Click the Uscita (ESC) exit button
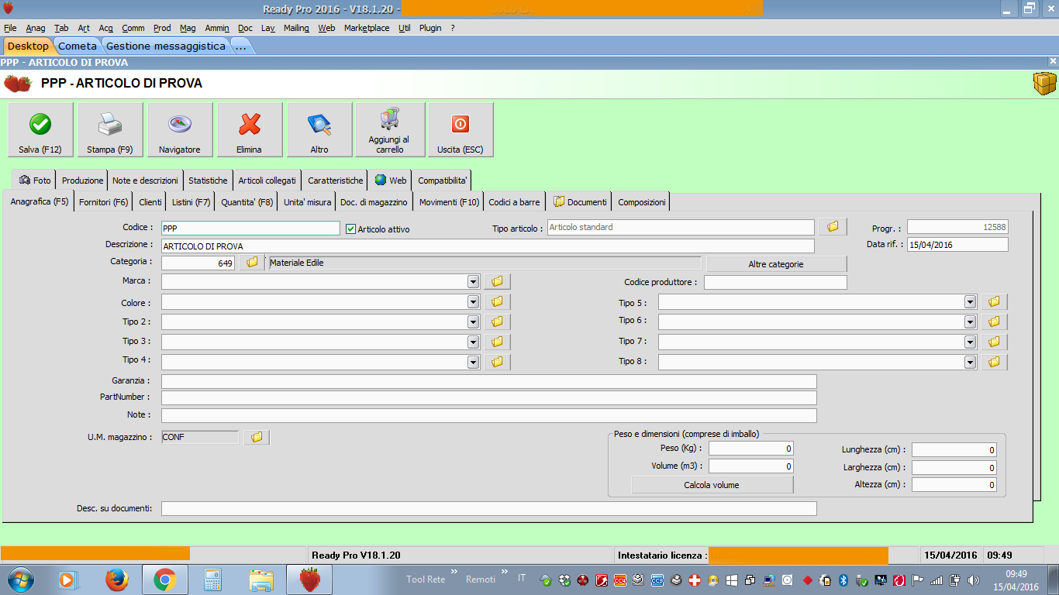Viewport: 1059px width, 595px height. click(461, 130)
